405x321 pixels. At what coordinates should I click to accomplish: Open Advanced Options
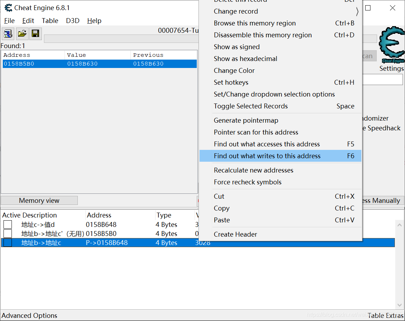(29, 315)
